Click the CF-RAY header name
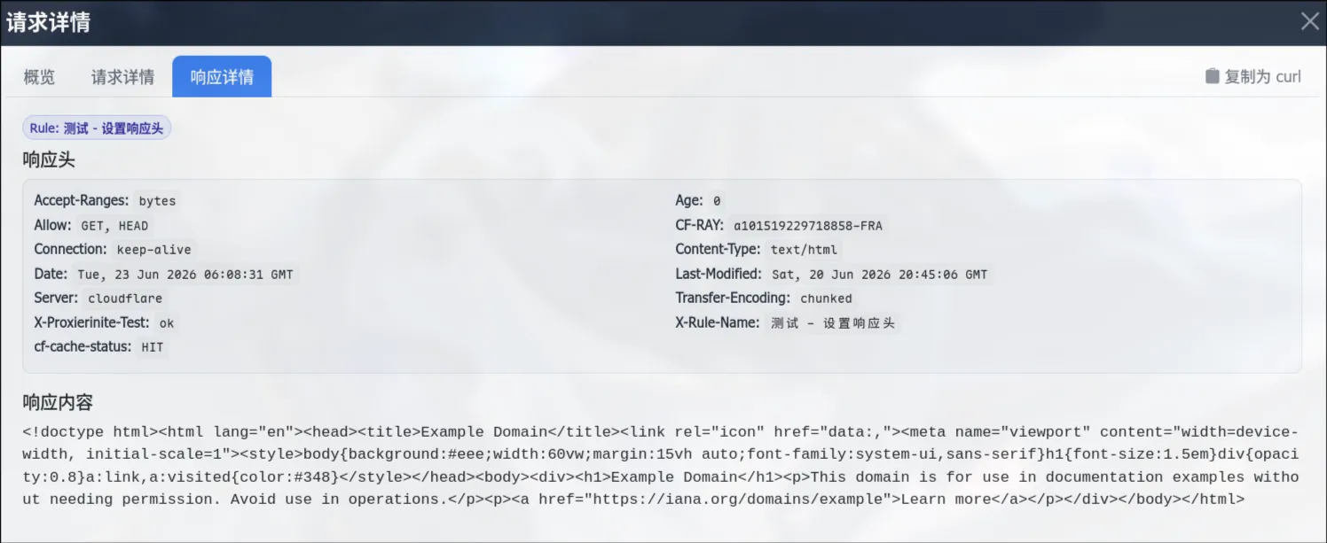This screenshot has height=543, width=1327. pos(700,225)
